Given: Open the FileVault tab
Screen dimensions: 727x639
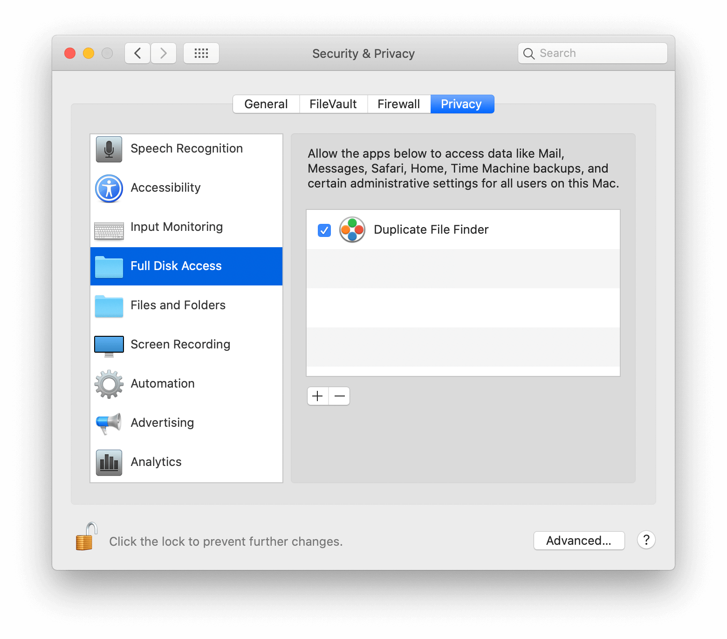Looking at the screenshot, I should (x=333, y=104).
